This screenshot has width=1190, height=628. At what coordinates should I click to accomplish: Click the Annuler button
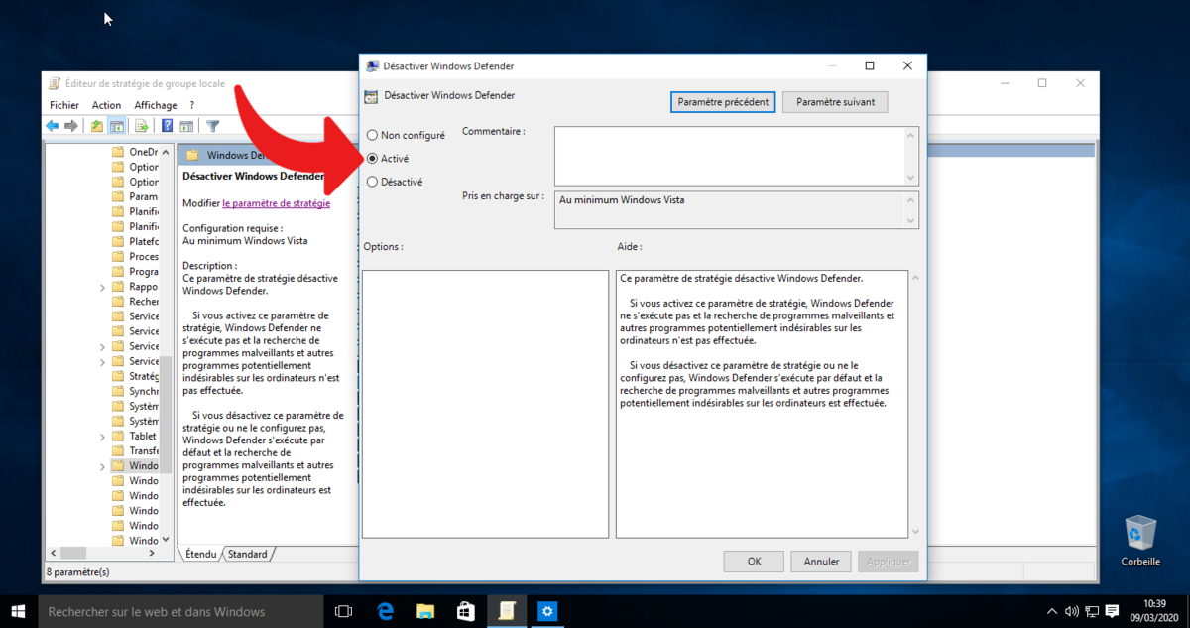821,562
